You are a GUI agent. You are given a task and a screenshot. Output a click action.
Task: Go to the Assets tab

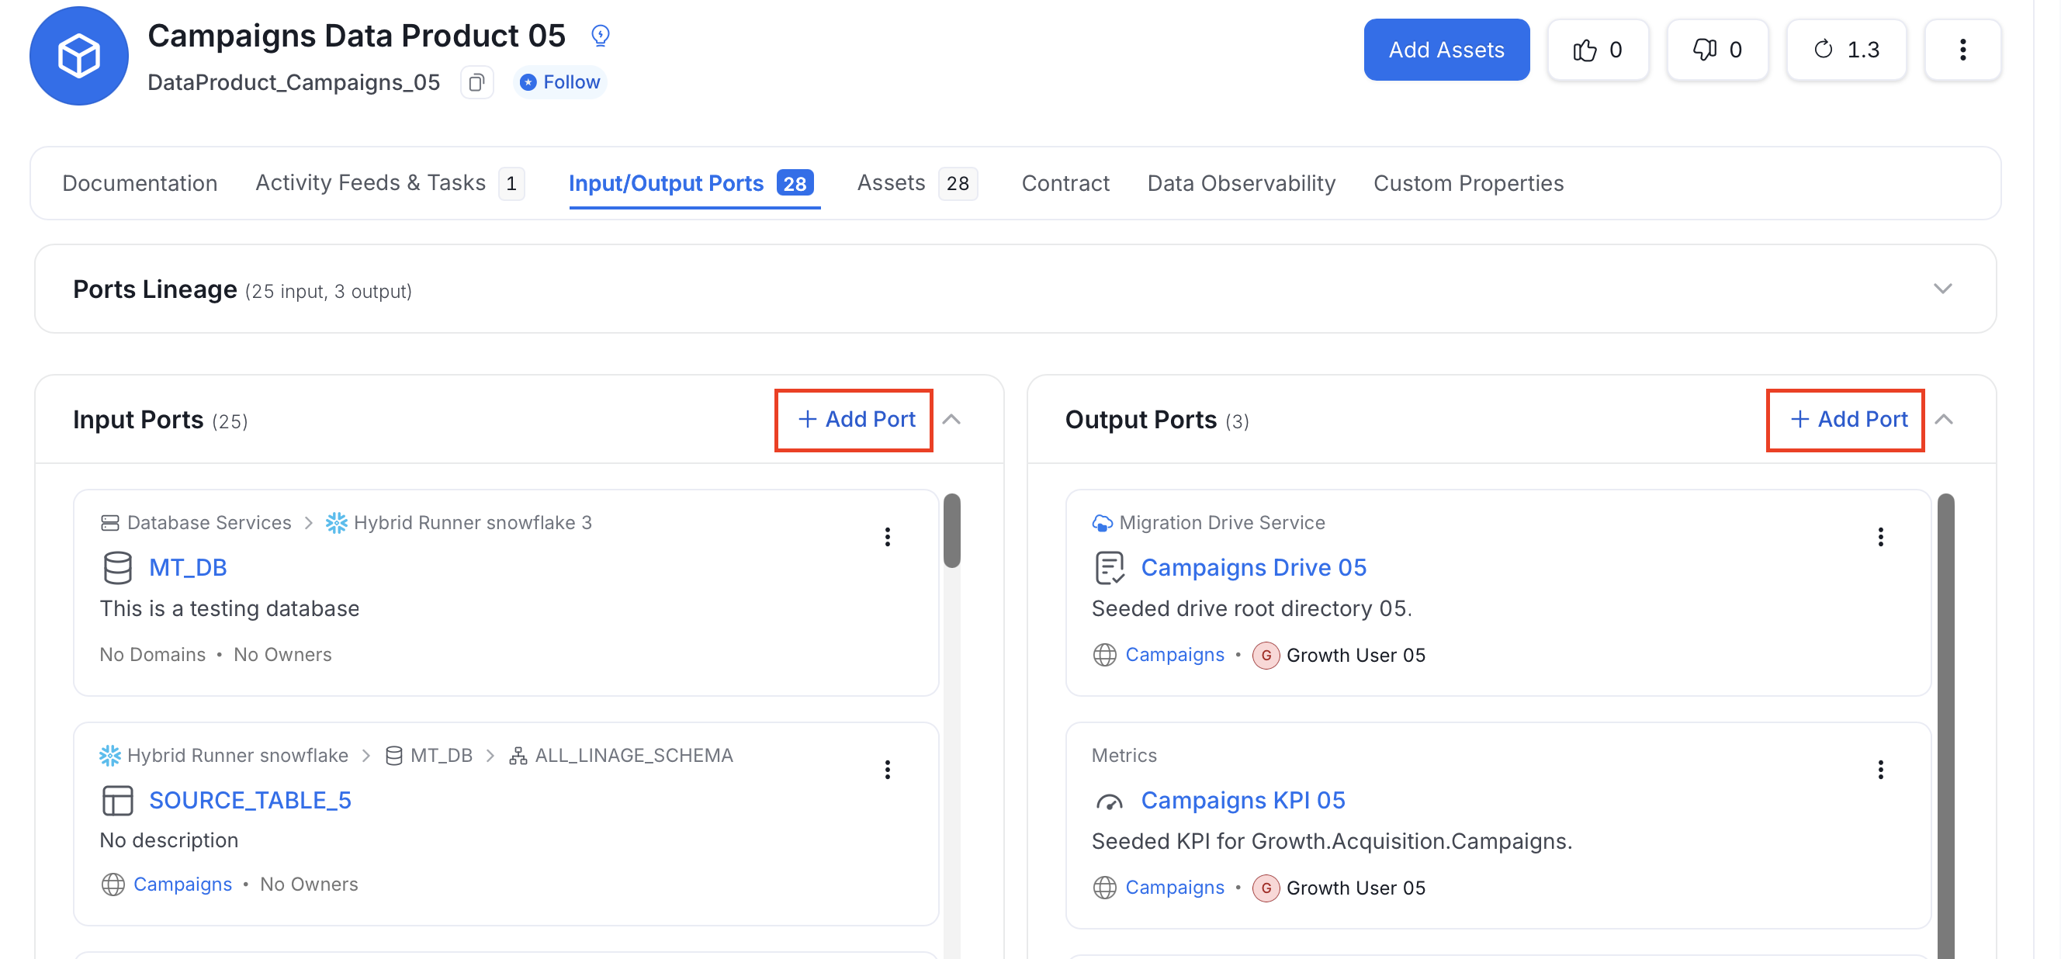click(917, 183)
